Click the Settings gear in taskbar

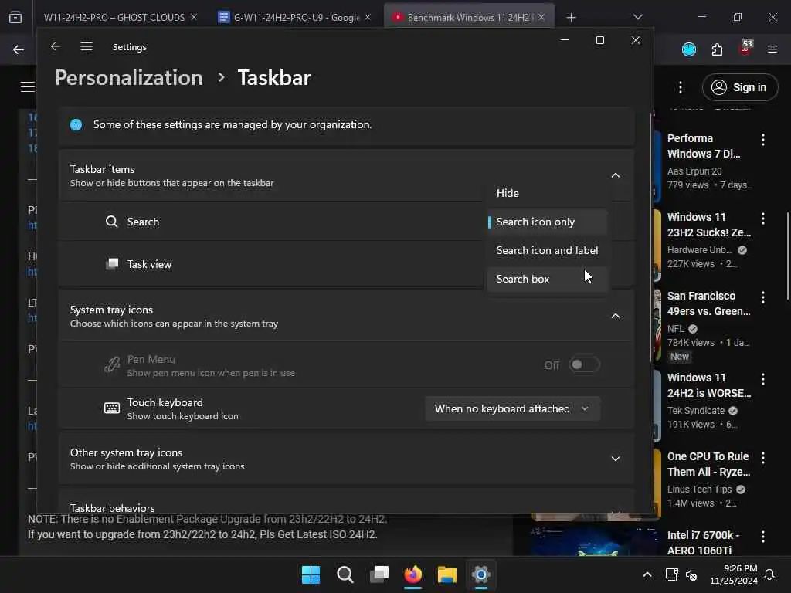pos(481,574)
